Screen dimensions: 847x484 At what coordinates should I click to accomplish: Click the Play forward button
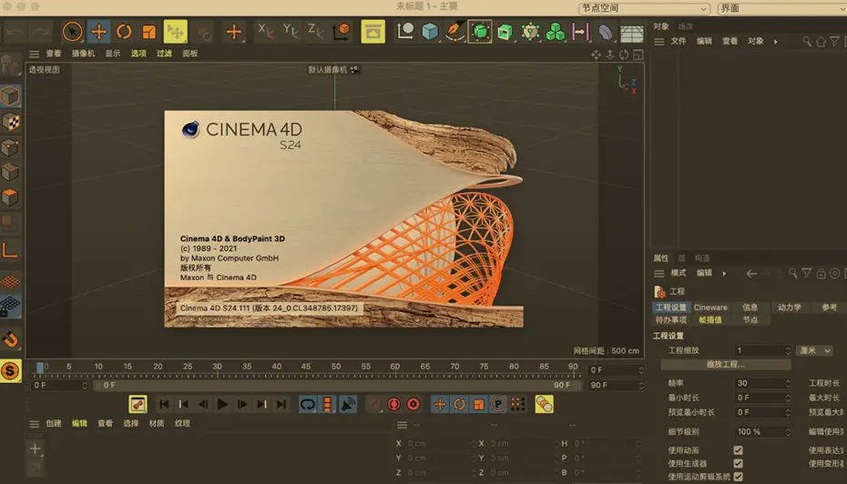click(x=222, y=404)
